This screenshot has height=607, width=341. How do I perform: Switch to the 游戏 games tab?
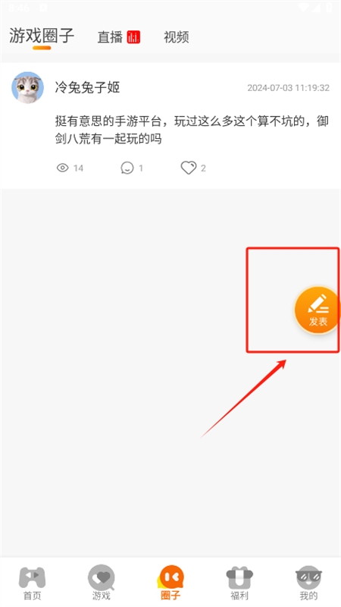pos(102,577)
